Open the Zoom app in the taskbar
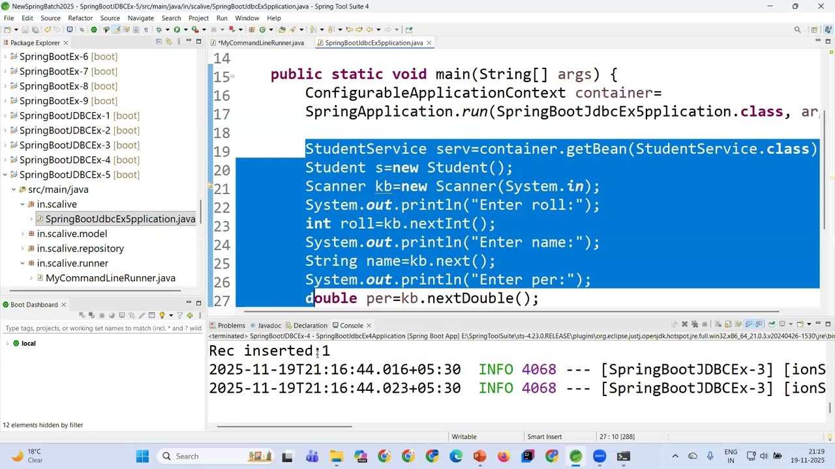835x469 pixels. tap(600, 456)
